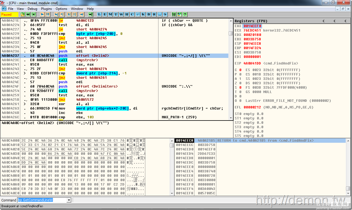The image size is (352, 210).
Task: Click the Execute till return icon
Action: click(82, 14)
